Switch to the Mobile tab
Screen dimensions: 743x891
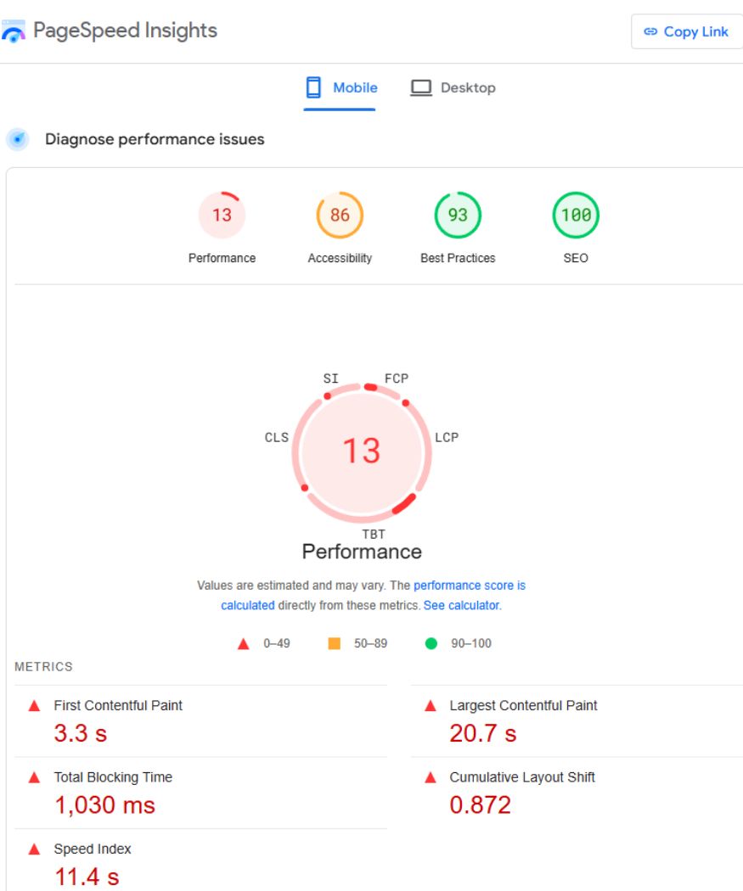(340, 88)
